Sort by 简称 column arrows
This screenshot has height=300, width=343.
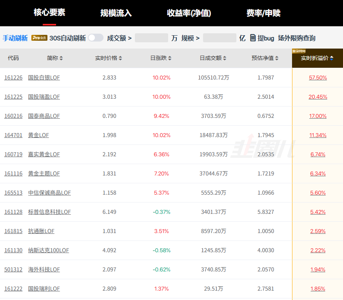coord(61,58)
